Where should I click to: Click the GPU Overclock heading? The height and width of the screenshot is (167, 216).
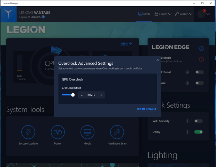tap(72, 79)
